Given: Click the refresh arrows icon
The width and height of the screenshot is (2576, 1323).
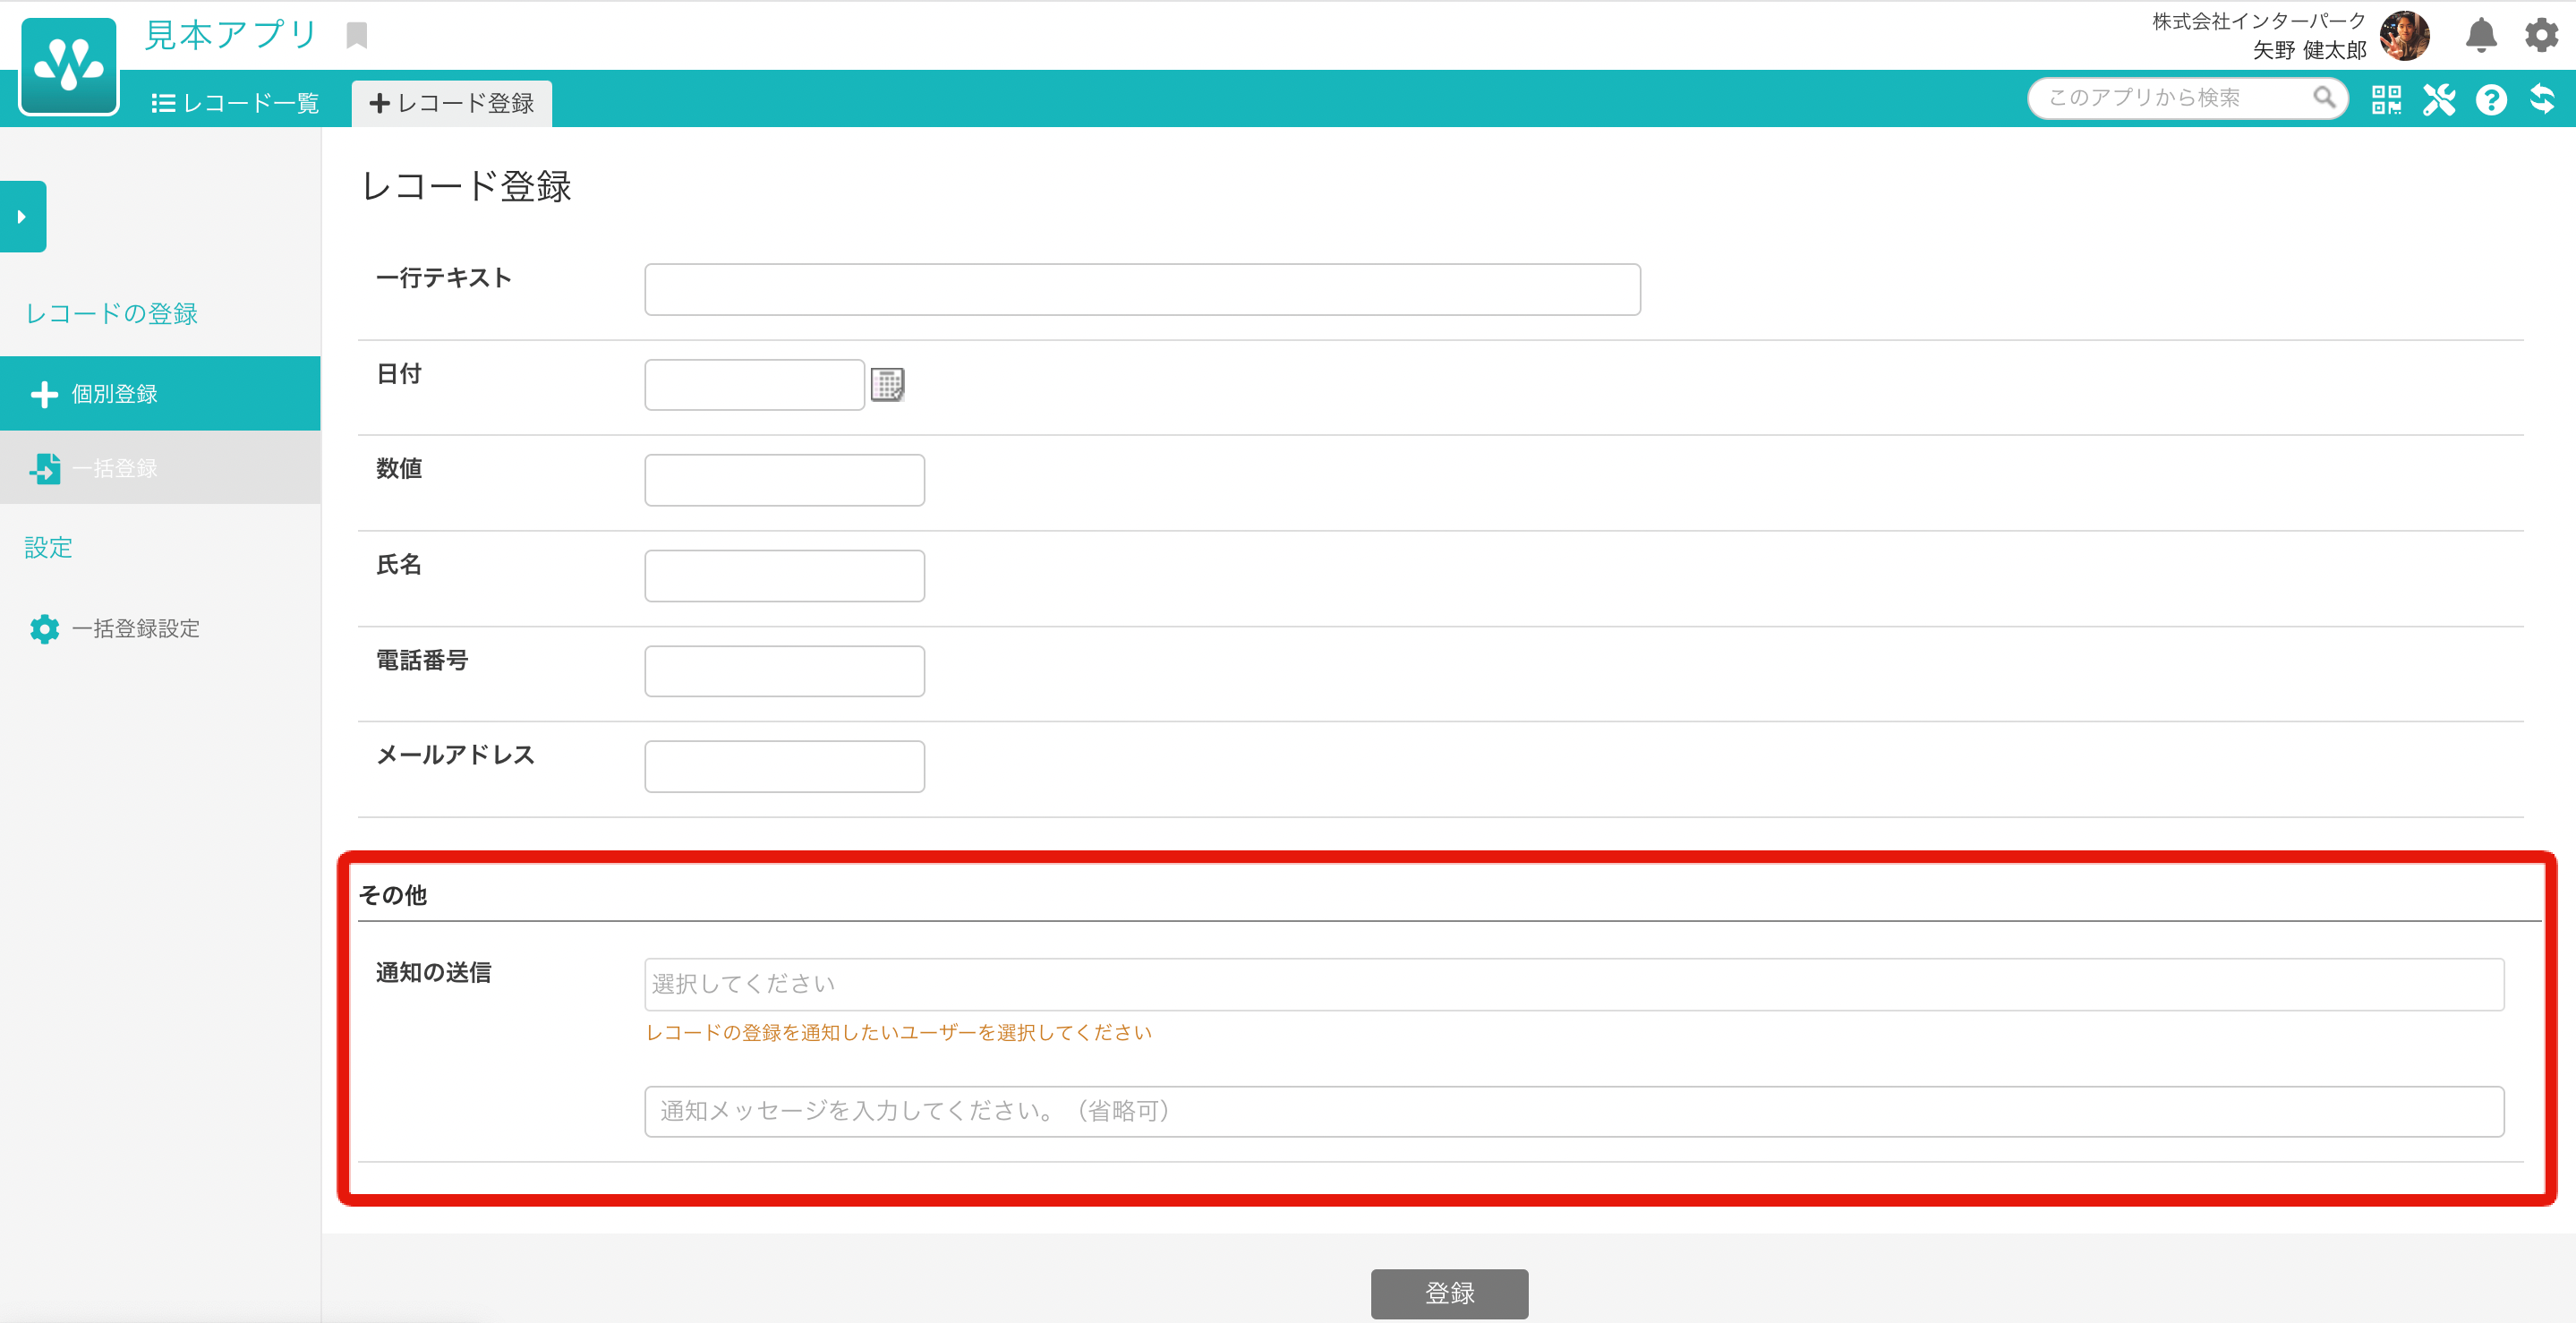Looking at the screenshot, I should point(2542,99).
